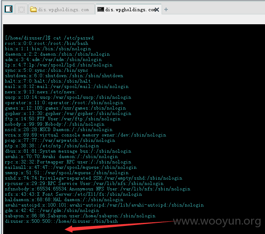Open the file manager tab dis.wpgholdings.com
Viewport: 265px width, 234px height.
(x=61, y=9)
